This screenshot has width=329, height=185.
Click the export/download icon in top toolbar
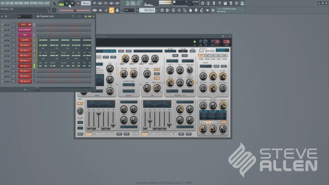(x=242, y=3)
